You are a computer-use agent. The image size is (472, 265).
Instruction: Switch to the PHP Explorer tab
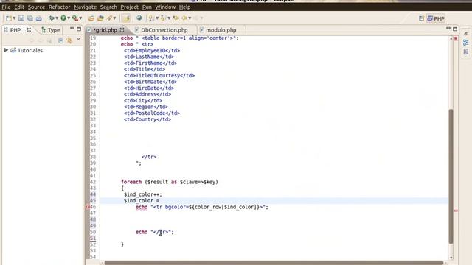click(x=15, y=30)
